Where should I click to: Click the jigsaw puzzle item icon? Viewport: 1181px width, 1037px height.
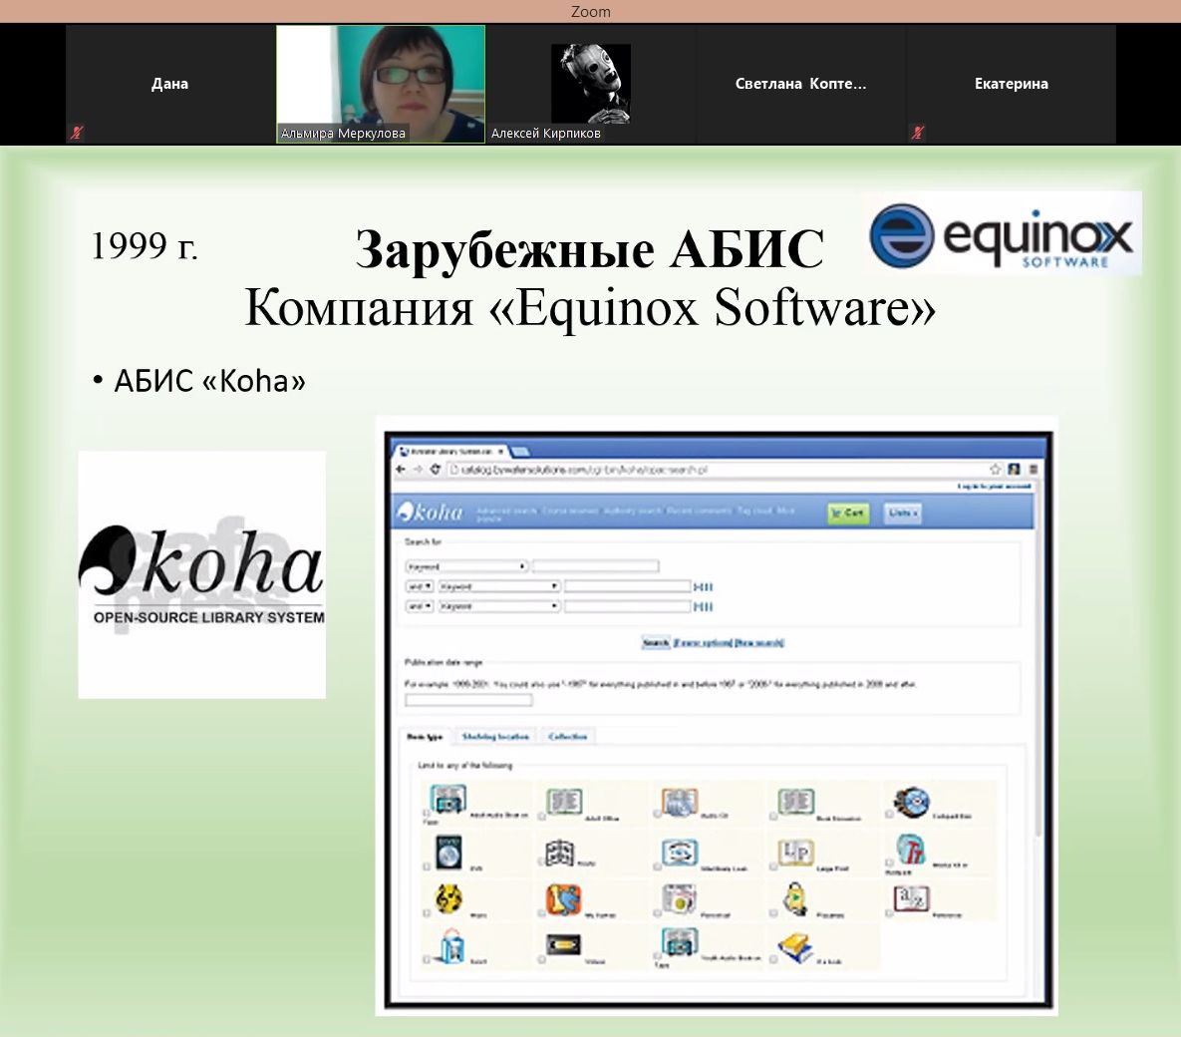560,853
